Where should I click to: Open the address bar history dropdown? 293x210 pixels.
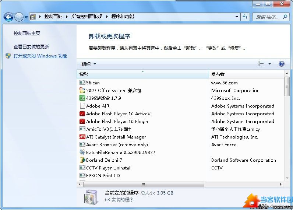(x=237, y=17)
